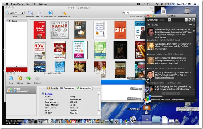The width and height of the screenshot is (203, 129).
Task: Click Time Machine icon in menu bar
Action: (x=148, y=4)
